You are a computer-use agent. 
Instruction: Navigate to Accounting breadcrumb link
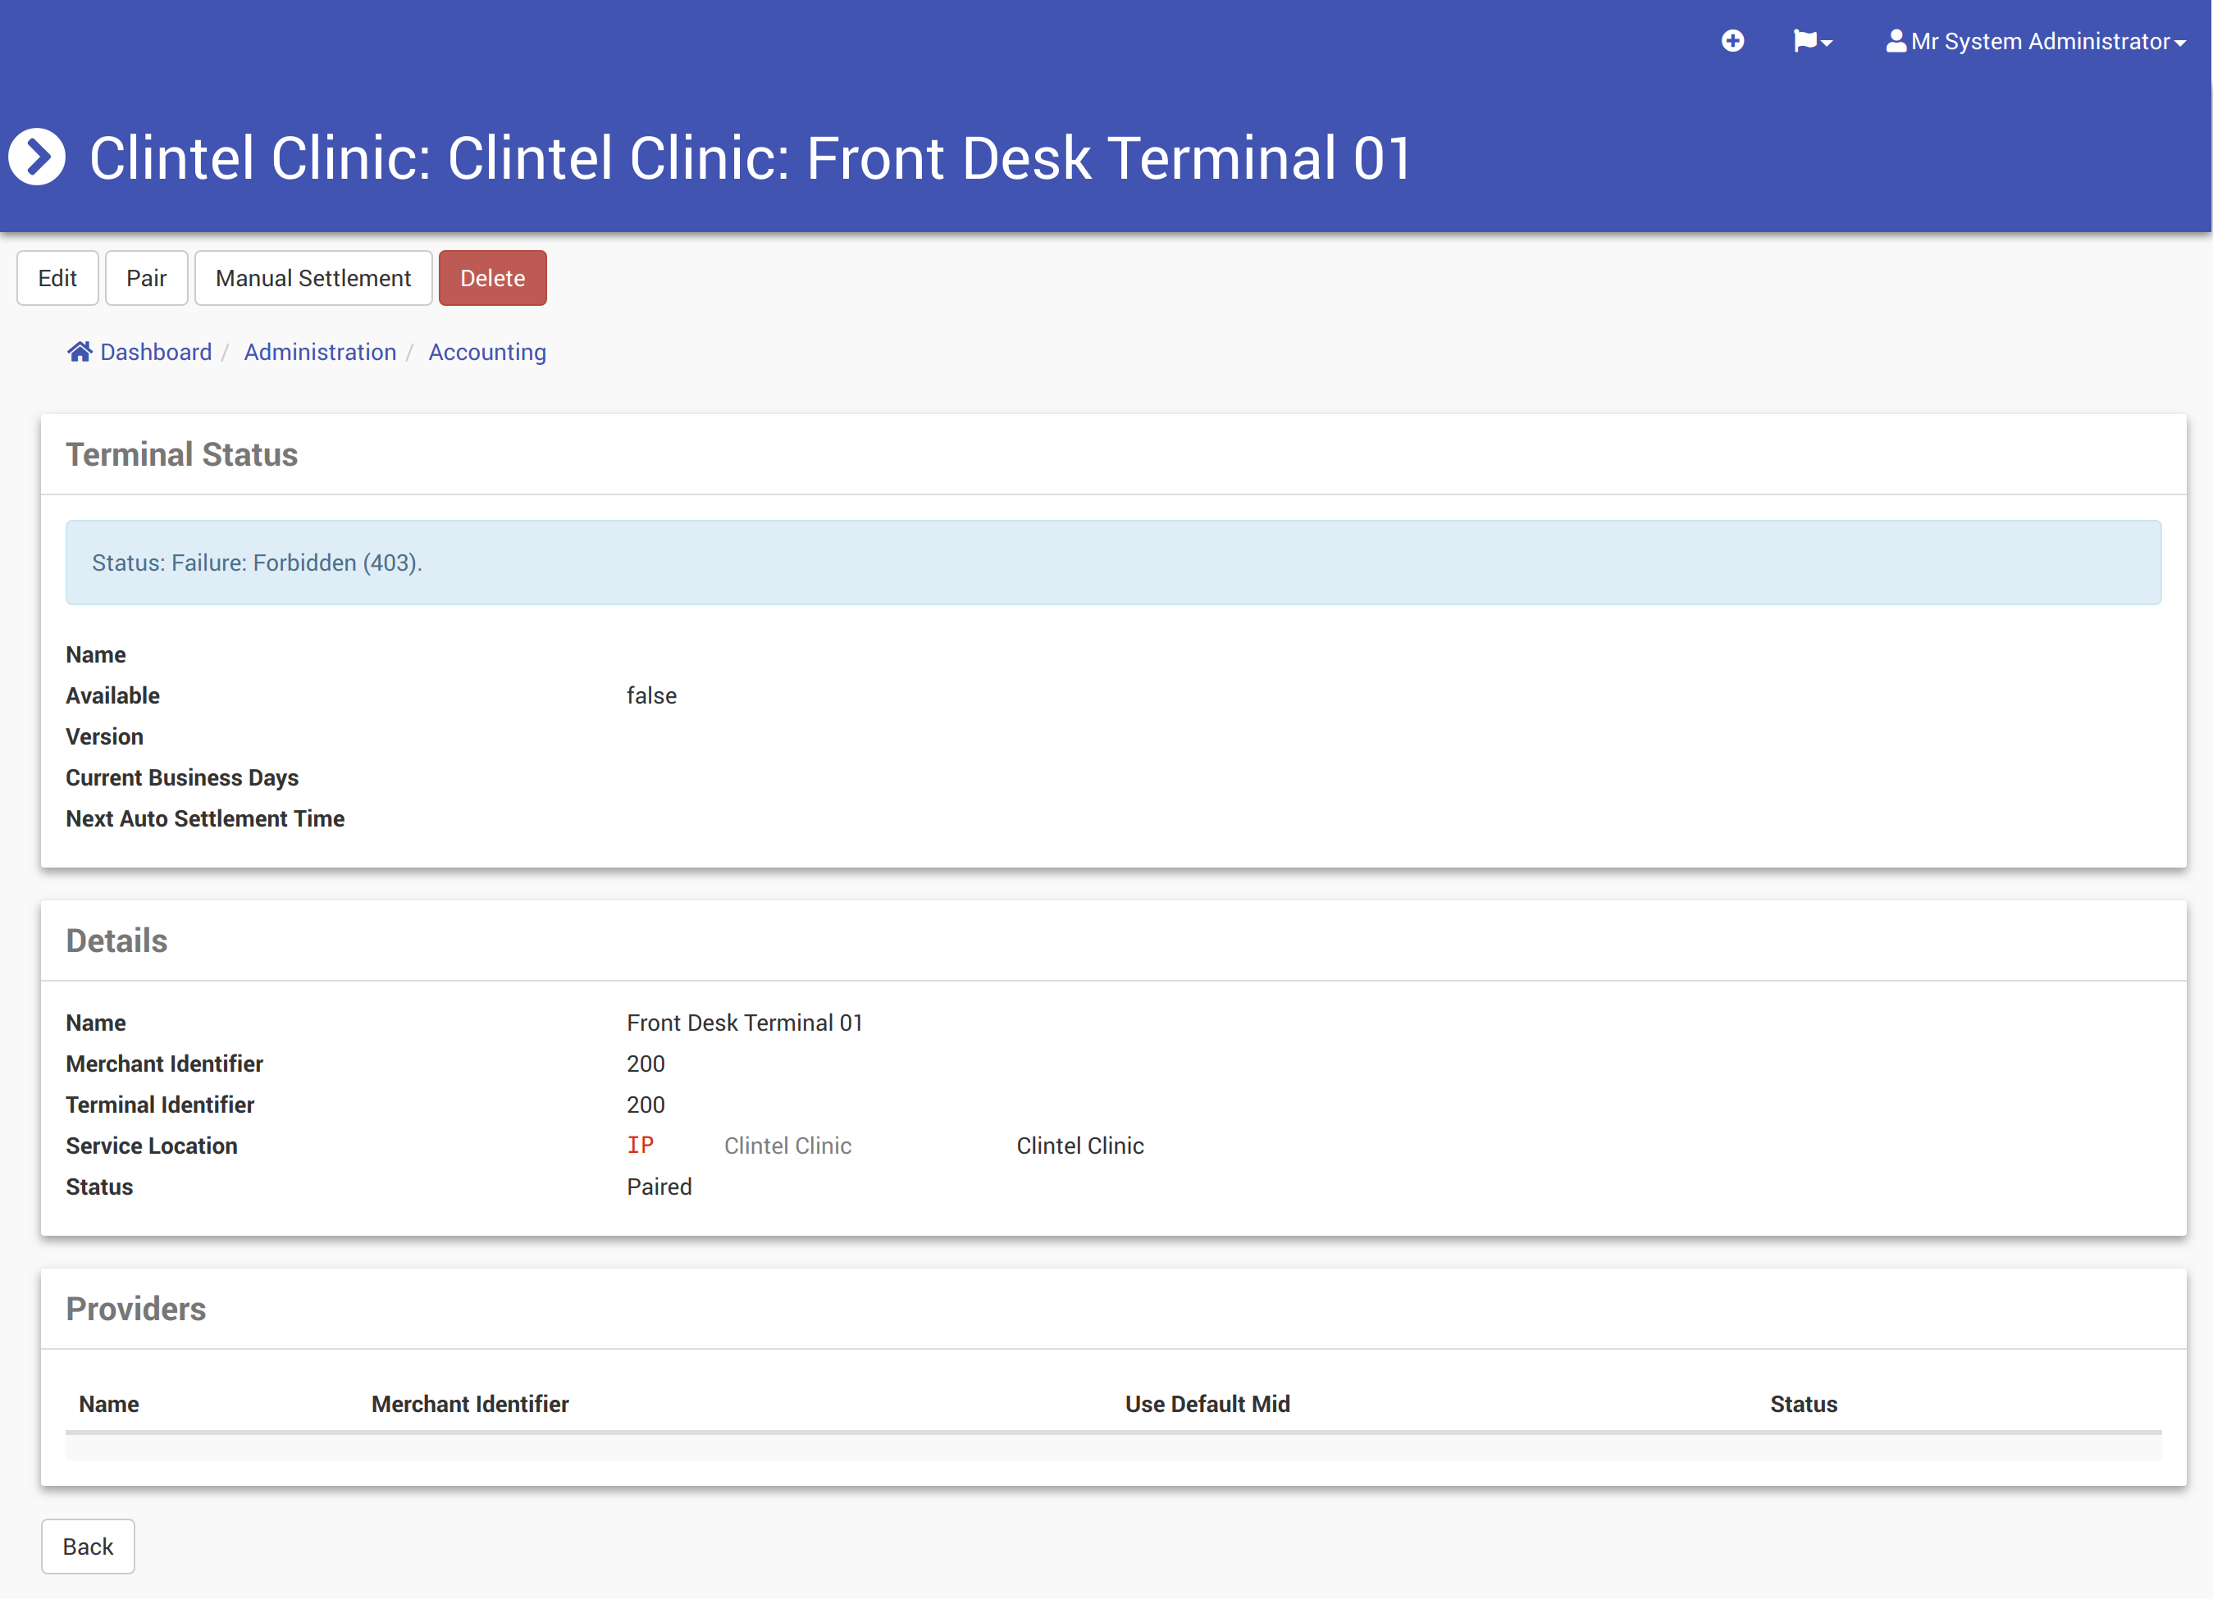(x=487, y=352)
